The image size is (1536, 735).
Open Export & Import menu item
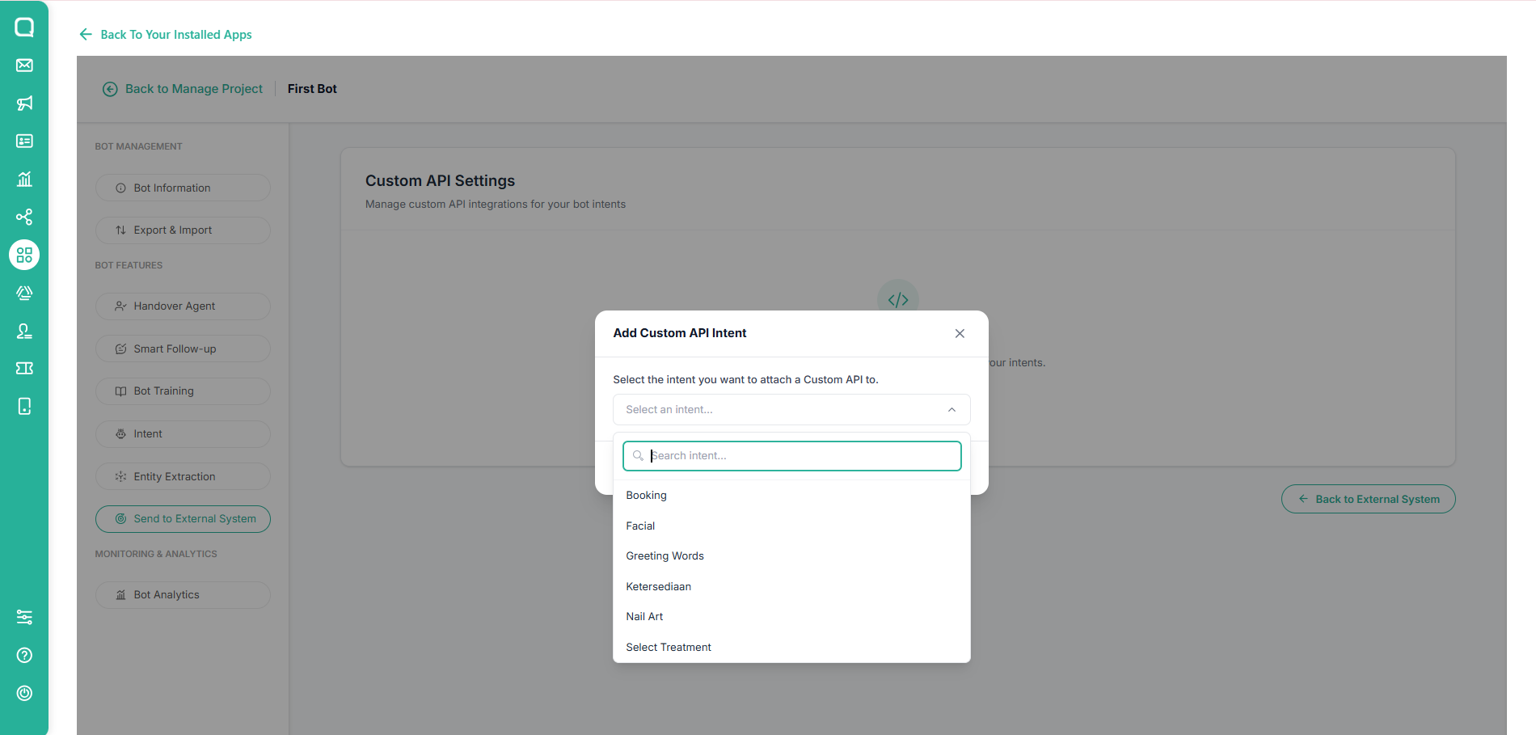(x=183, y=230)
